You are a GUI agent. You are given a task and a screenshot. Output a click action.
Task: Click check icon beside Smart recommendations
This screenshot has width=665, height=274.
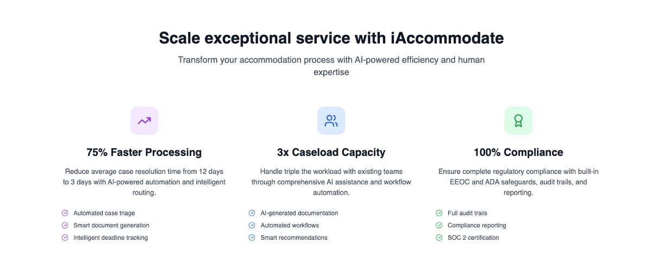pos(252,238)
